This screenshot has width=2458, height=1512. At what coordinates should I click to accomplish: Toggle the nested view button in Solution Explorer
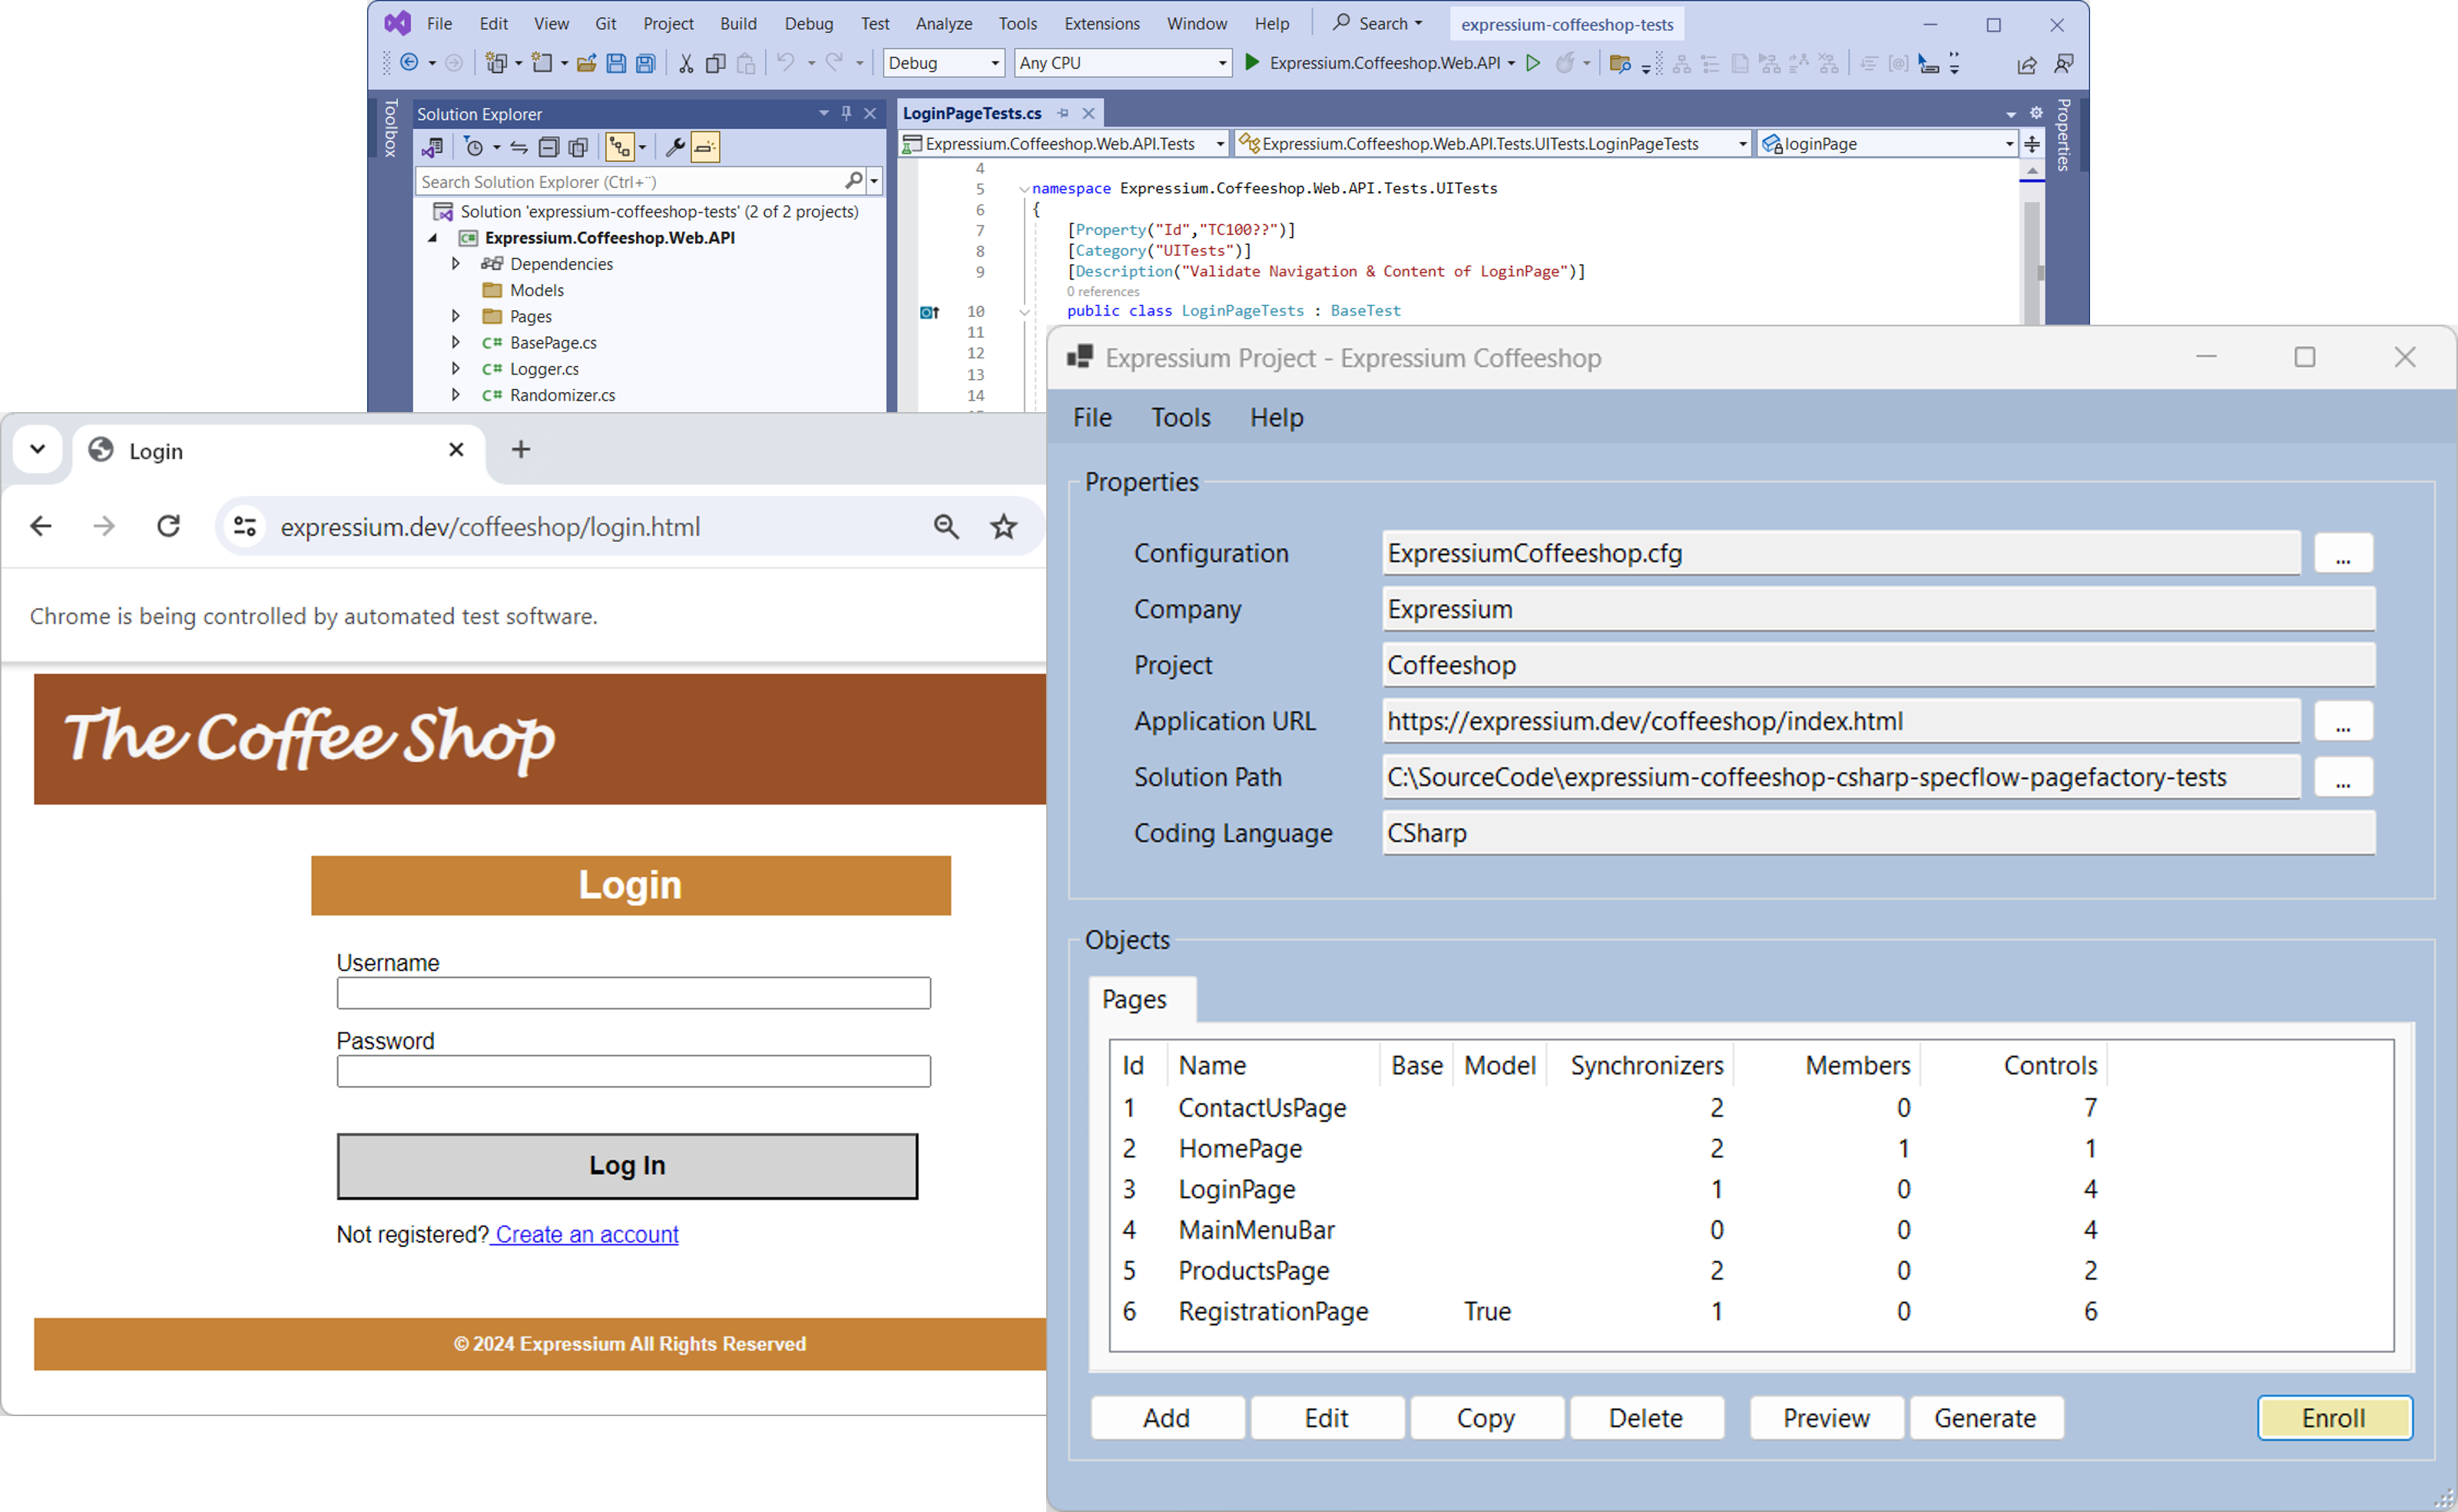tap(620, 148)
